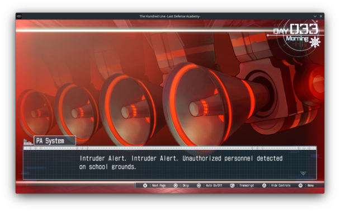Click the audio bars icon beside PA System

coord(28,142)
